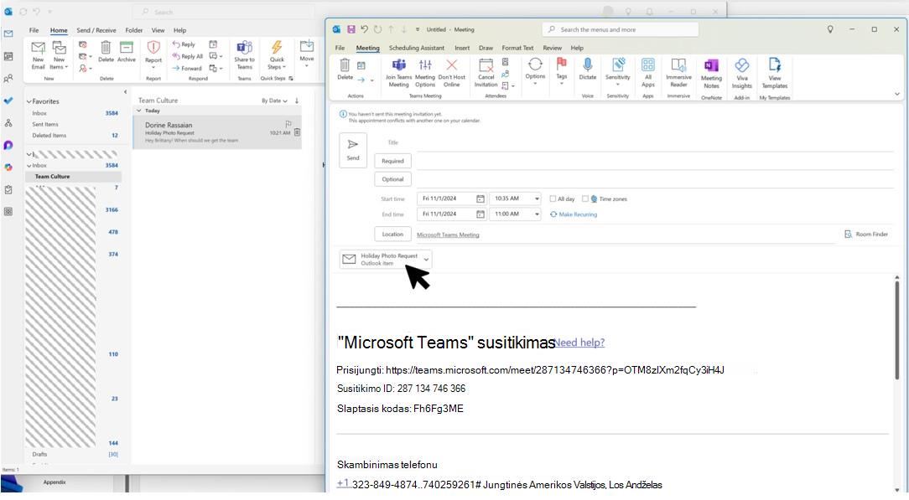The width and height of the screenshot is (909, 500).
Task: Click Don't Host Online icon
Action: 452,73
